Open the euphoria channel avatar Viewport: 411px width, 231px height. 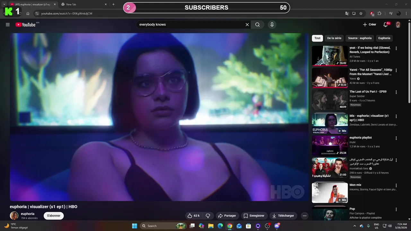14,216
